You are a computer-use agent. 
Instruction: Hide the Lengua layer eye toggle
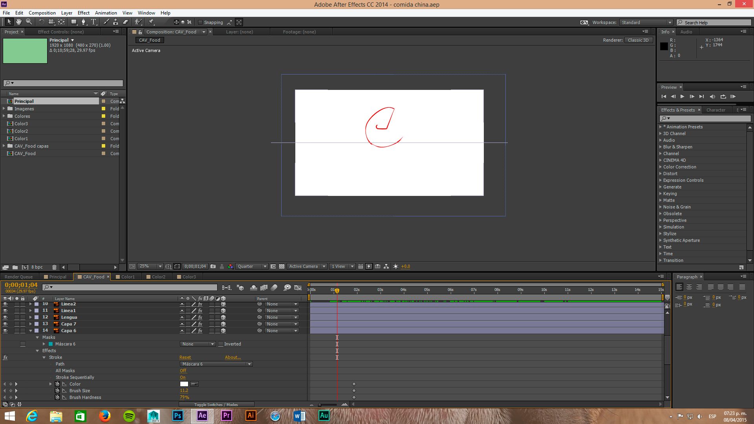click(x=5, y=317)
